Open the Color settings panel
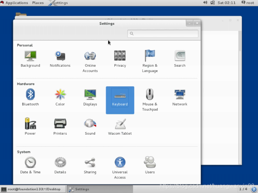This screenshot has height=193, width=258. click(60, 97)
